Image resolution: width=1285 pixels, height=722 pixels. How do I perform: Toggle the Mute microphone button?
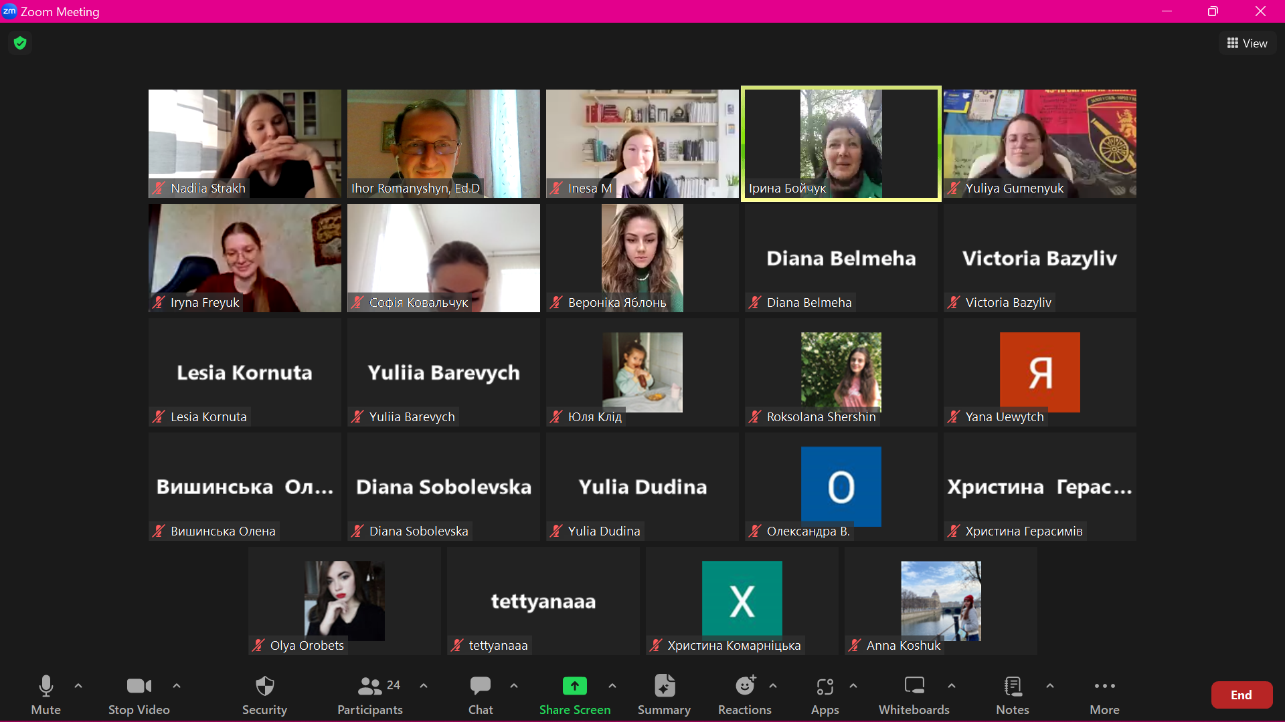[x=46, y=687]
